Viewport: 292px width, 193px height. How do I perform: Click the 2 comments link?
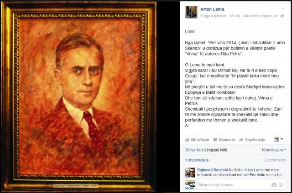[x=275, y=160]
